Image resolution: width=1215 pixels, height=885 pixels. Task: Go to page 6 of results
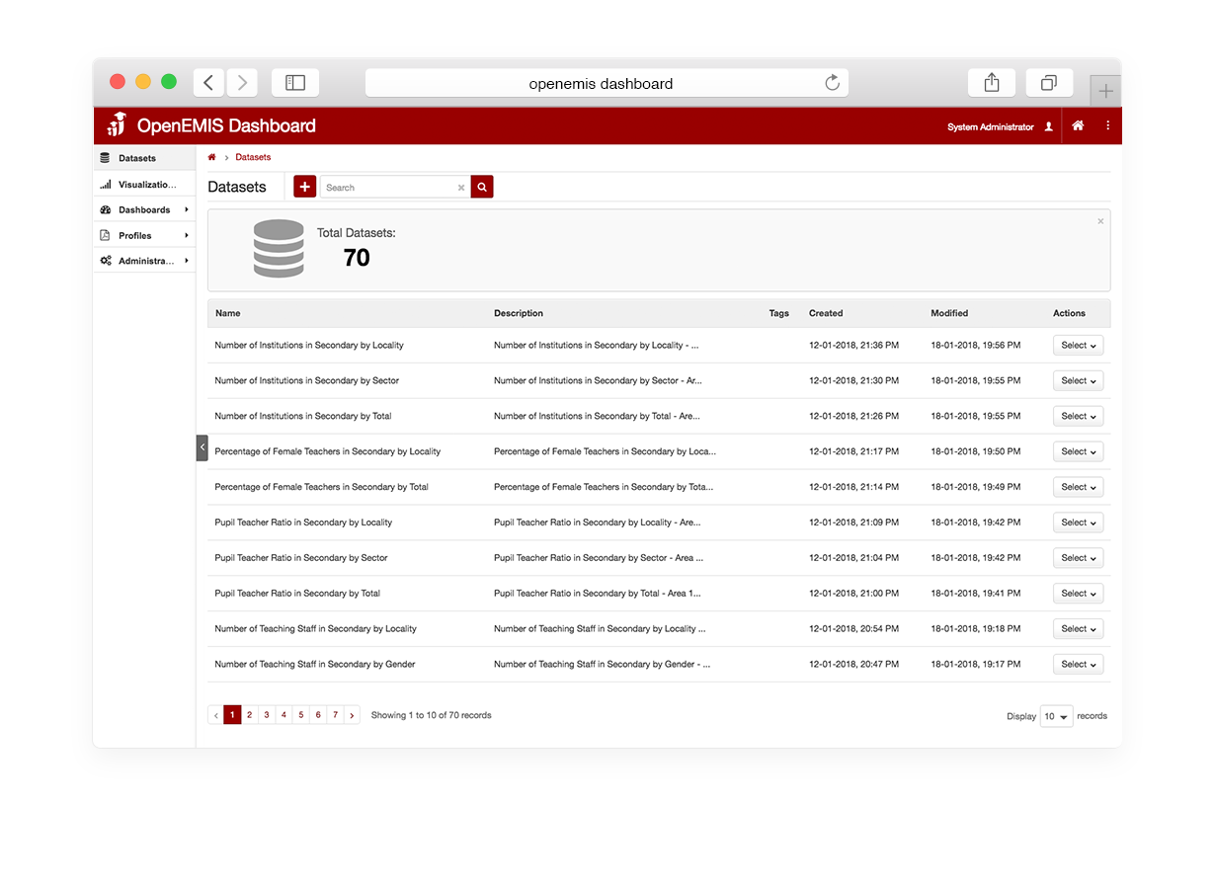point(318,715)
